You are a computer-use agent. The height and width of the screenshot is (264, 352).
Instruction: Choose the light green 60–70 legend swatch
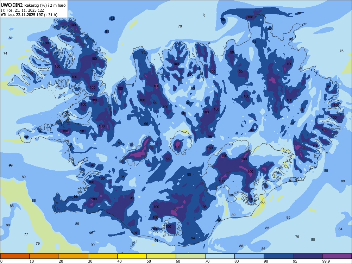pos(190,256)
